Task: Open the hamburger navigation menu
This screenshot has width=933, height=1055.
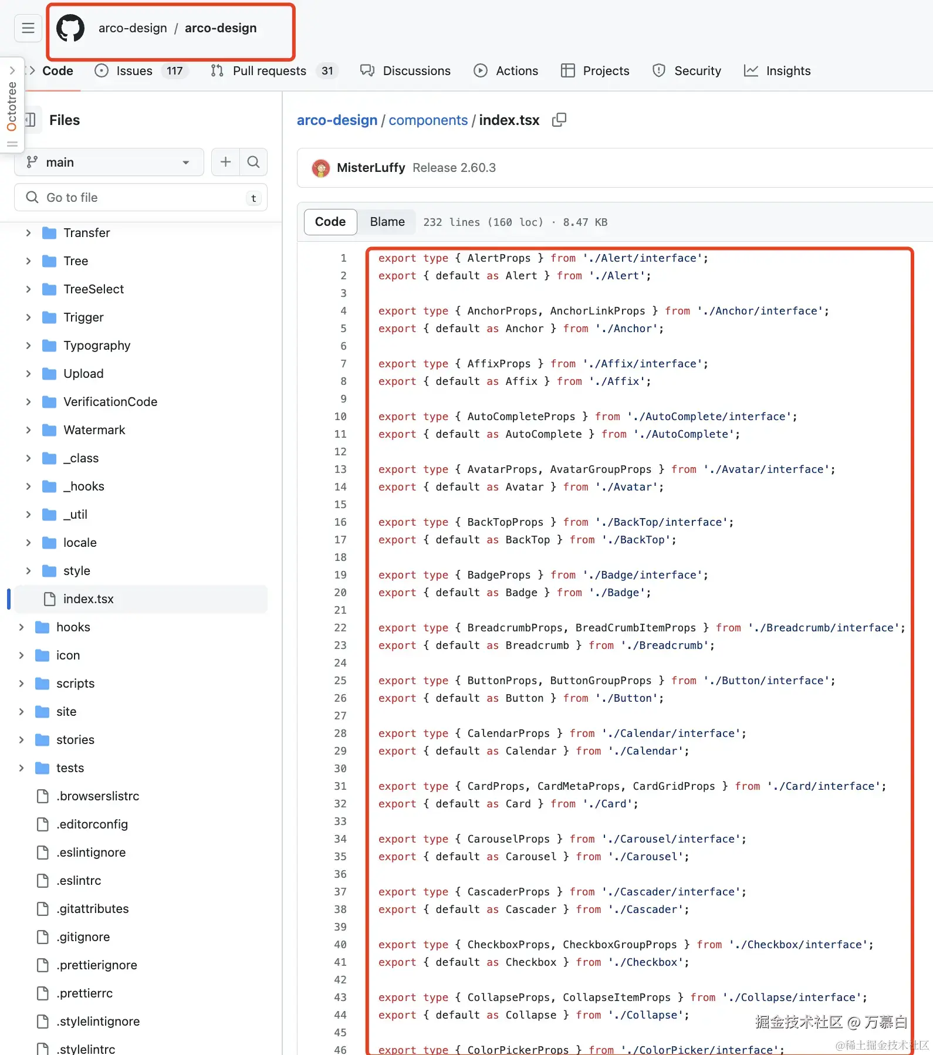Action: point(28,28)
